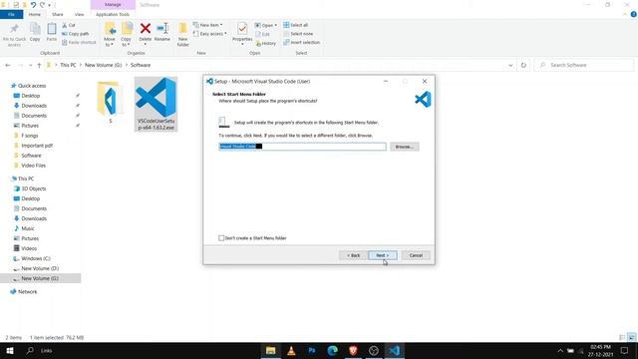
Task: Select This PC in navigation pane
Action: (x=26, y=179)
